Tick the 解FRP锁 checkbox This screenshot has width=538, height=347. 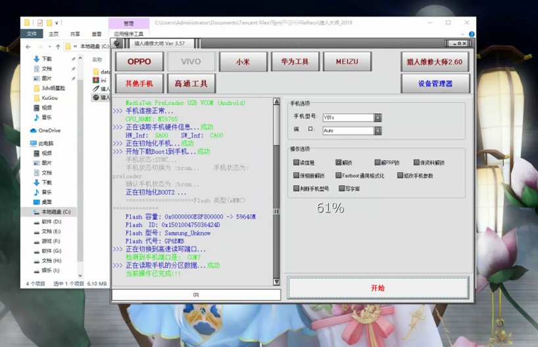pos(378,162)
